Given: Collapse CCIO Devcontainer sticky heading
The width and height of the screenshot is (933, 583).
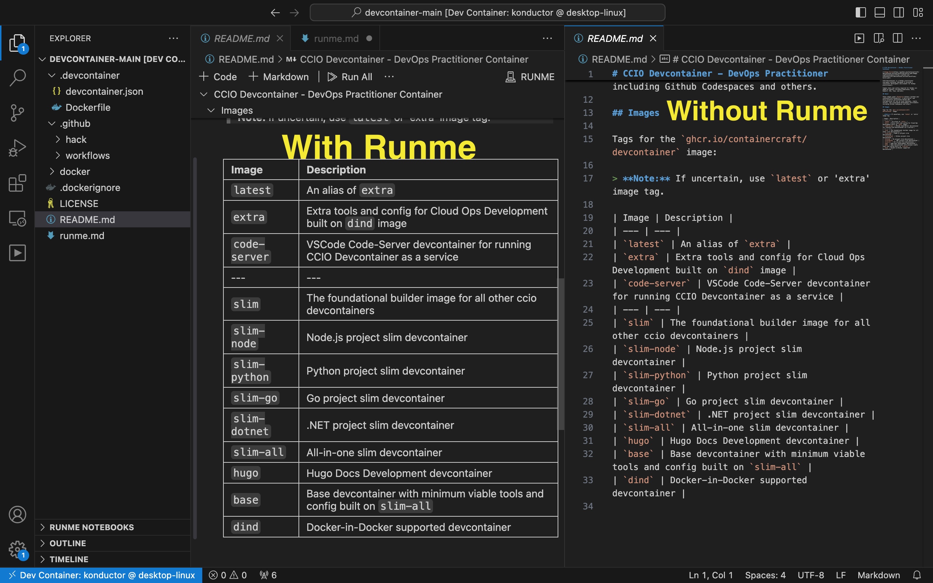Looking at the screenshot, I should pos(204,94).
